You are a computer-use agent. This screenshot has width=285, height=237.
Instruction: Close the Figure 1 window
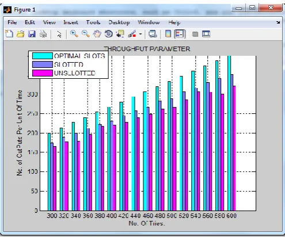point(271,7)
